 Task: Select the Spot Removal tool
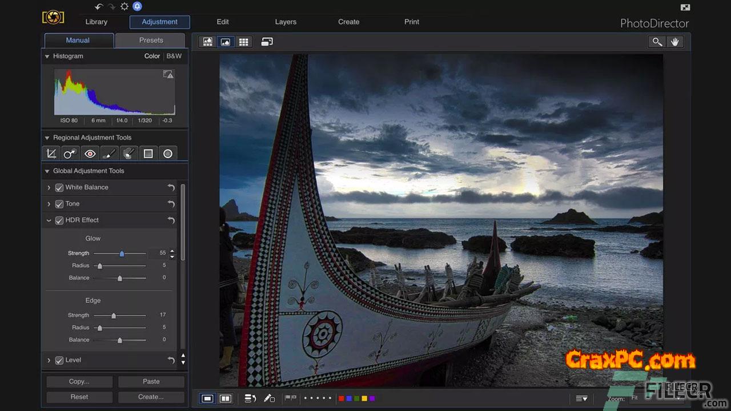71,154
